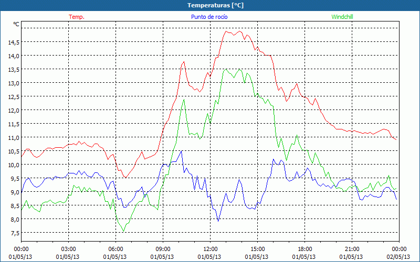Screen dimensions: 420x262
Task: Click the 8,0 value on the y-axis
Action: coord(15,219)
